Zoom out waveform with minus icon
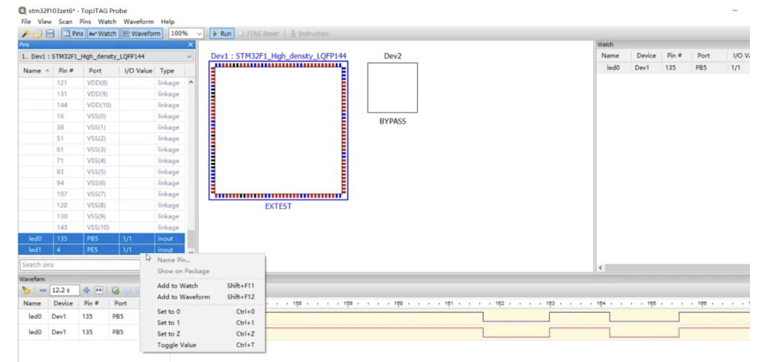The width and height of the screenshot is (771, 362). [x=43, y=290]
